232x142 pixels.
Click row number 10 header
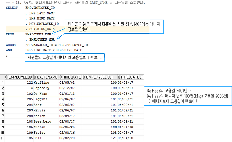click(2, 133)
